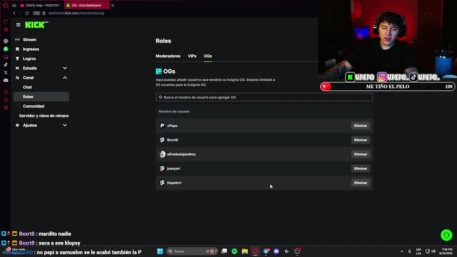Click the OG username search field

264,97
